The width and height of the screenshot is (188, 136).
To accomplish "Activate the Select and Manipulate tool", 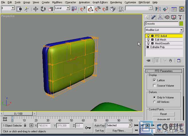I will pyautogui.click(x=27, y=9).
